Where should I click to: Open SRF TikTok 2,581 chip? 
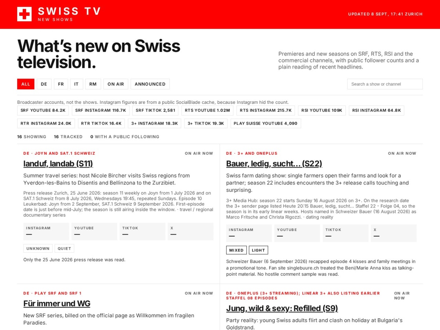155,110
